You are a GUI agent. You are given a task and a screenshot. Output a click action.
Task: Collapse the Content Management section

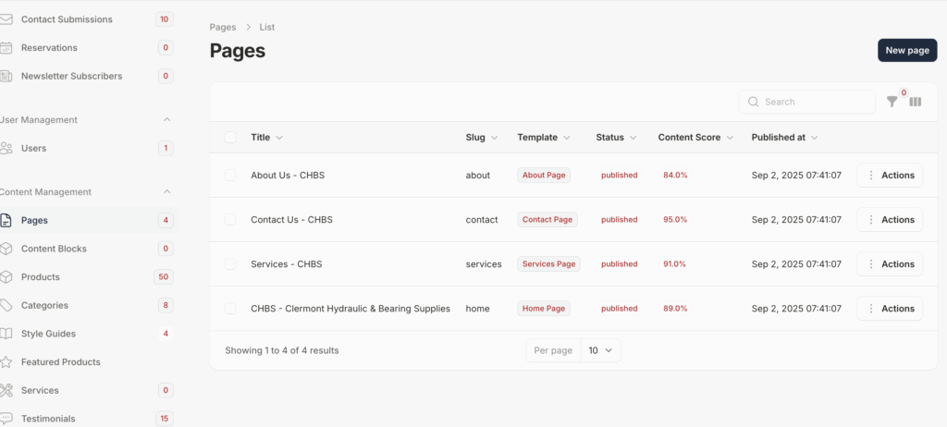coord(166,192)
